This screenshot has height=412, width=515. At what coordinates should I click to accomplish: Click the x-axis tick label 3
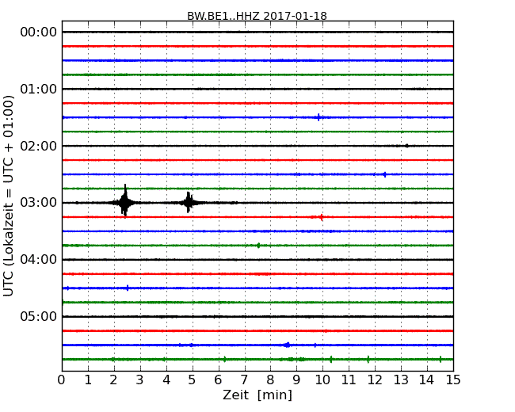(140, 380)
